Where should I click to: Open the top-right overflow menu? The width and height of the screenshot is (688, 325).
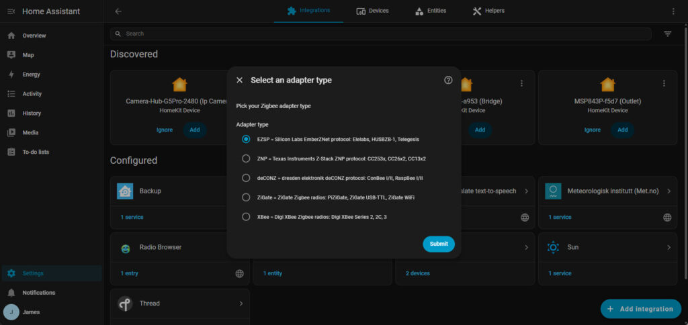[673, 11]
